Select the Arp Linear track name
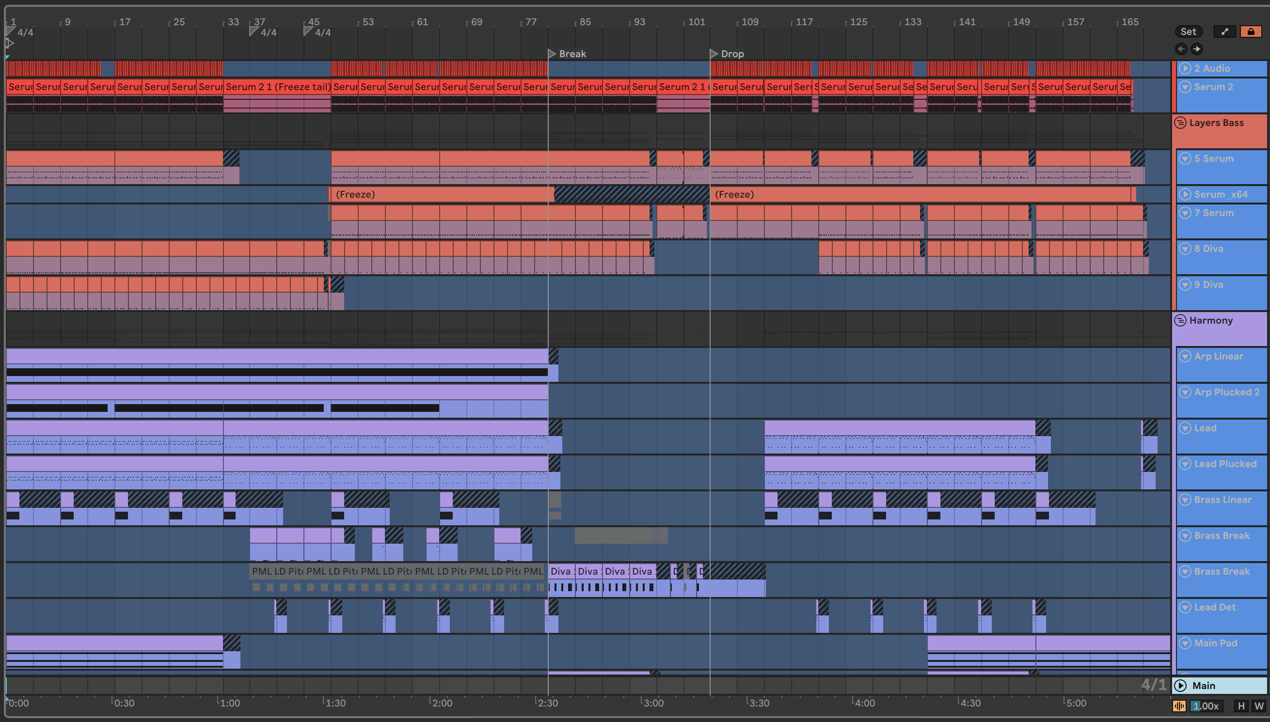 coord(1219,356)
